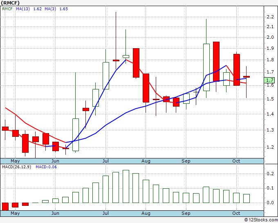Screen dimensions: 278x223
Task: Click the 1.5 price axis label
Action: click(270, 99)
